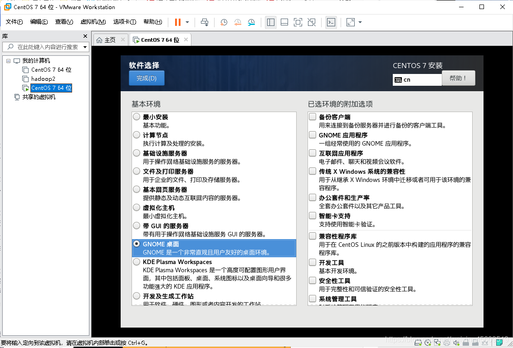Screen dimensions: 513x348
Task: Click the message log note icon
Action: (498, 343)
